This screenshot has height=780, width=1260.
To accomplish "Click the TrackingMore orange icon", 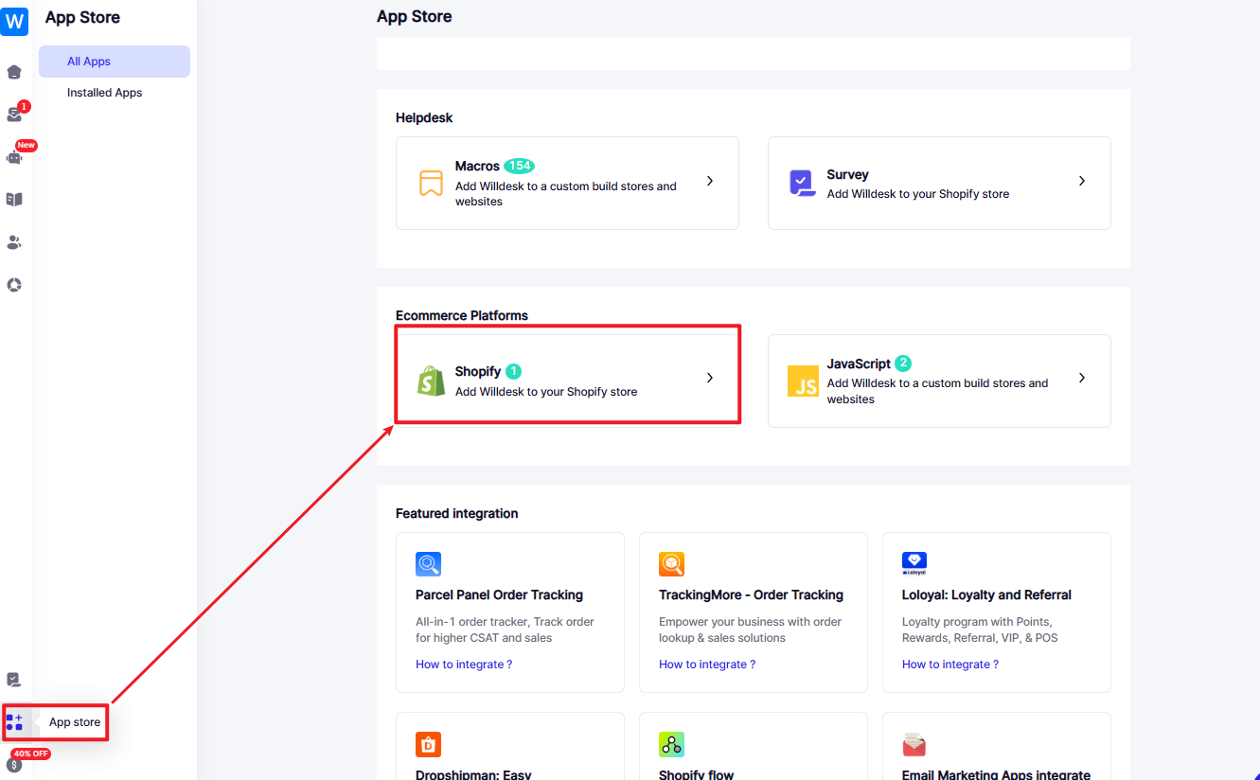I will [x=671, y=564].
